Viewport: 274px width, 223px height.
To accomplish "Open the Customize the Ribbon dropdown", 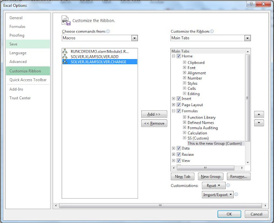I will (247, 38).
